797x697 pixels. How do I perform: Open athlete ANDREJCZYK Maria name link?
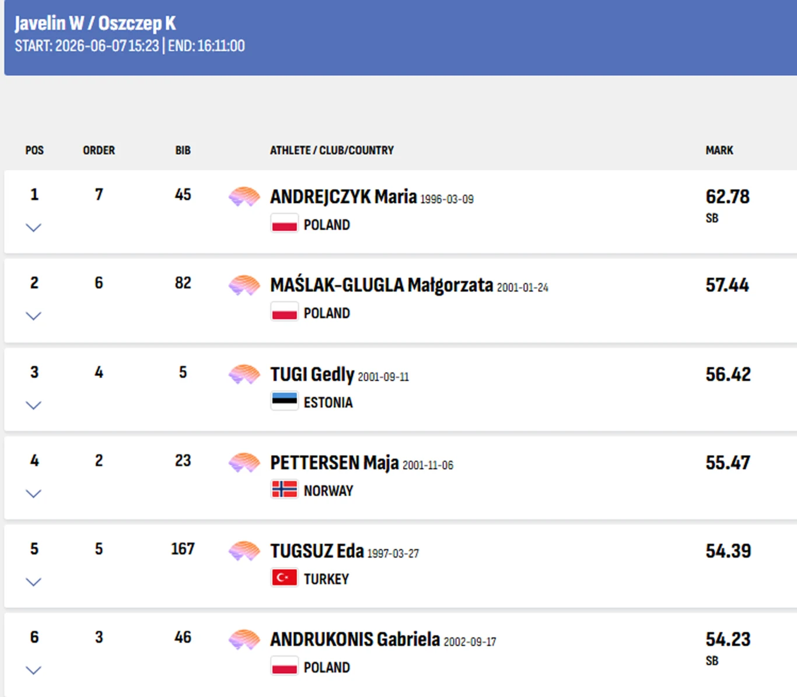point(343,197)
